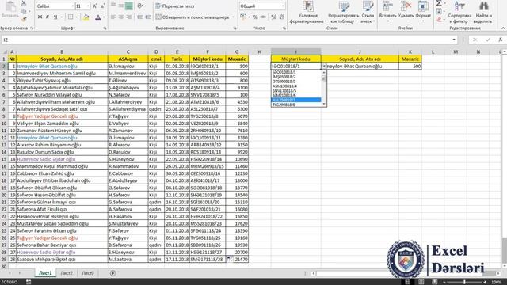Click the vertical scrollbar thumb of the sheet
507x285 pixels.
pyautogui.click(x=504, y=250)
